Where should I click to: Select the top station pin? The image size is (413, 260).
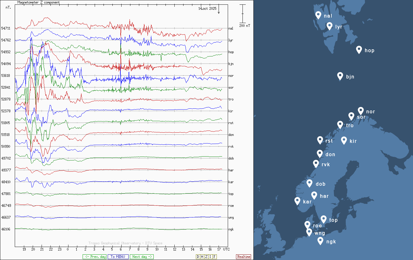coord(324,219)
